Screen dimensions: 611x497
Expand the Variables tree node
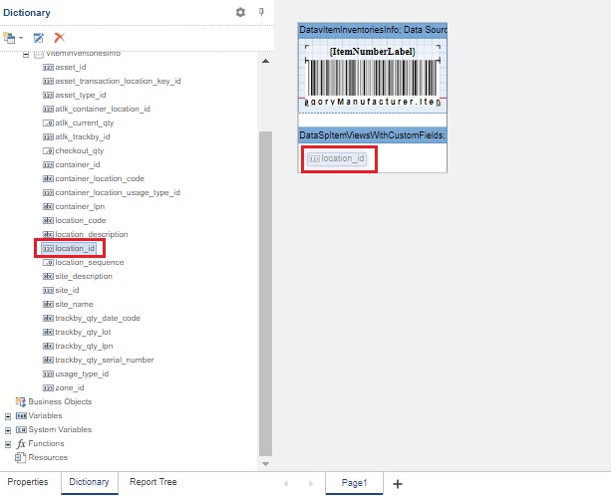pos(8,415)
